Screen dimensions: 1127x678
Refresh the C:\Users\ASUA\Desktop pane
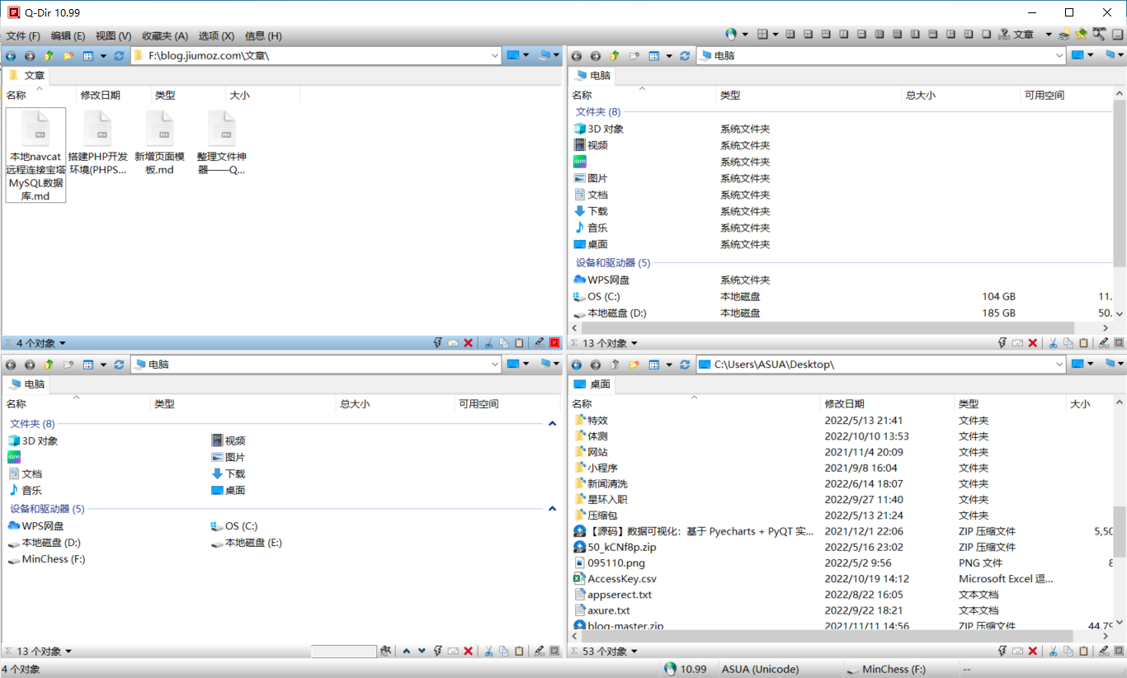685,365
